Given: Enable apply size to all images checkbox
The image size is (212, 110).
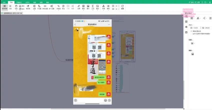Looking at the screenshot, I should click(191, 33).
